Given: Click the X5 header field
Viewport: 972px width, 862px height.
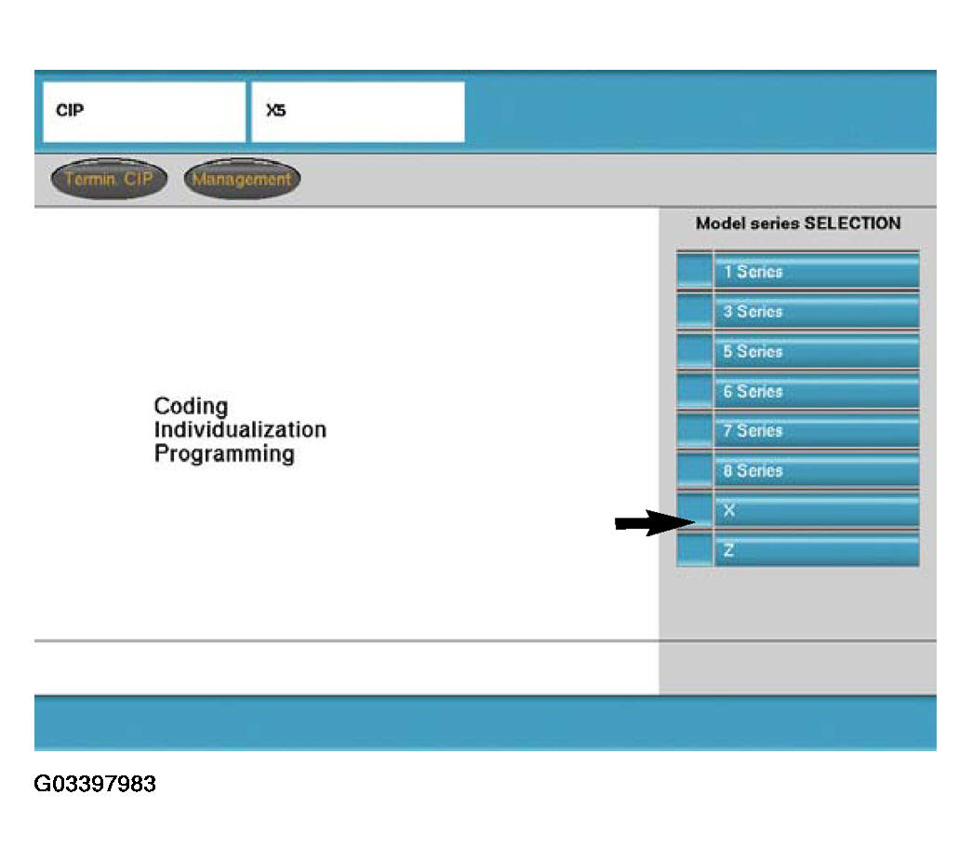Looking at the screenshot, I should (357, 112).
